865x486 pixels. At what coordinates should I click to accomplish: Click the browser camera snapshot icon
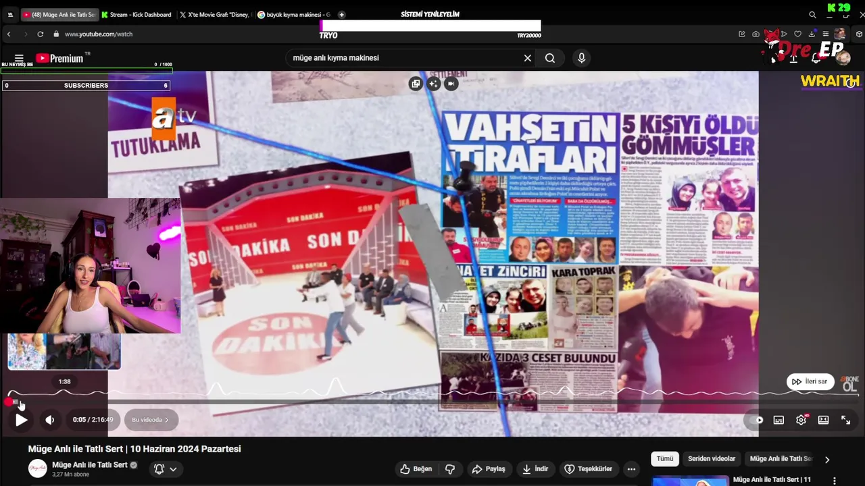[756, 34]
